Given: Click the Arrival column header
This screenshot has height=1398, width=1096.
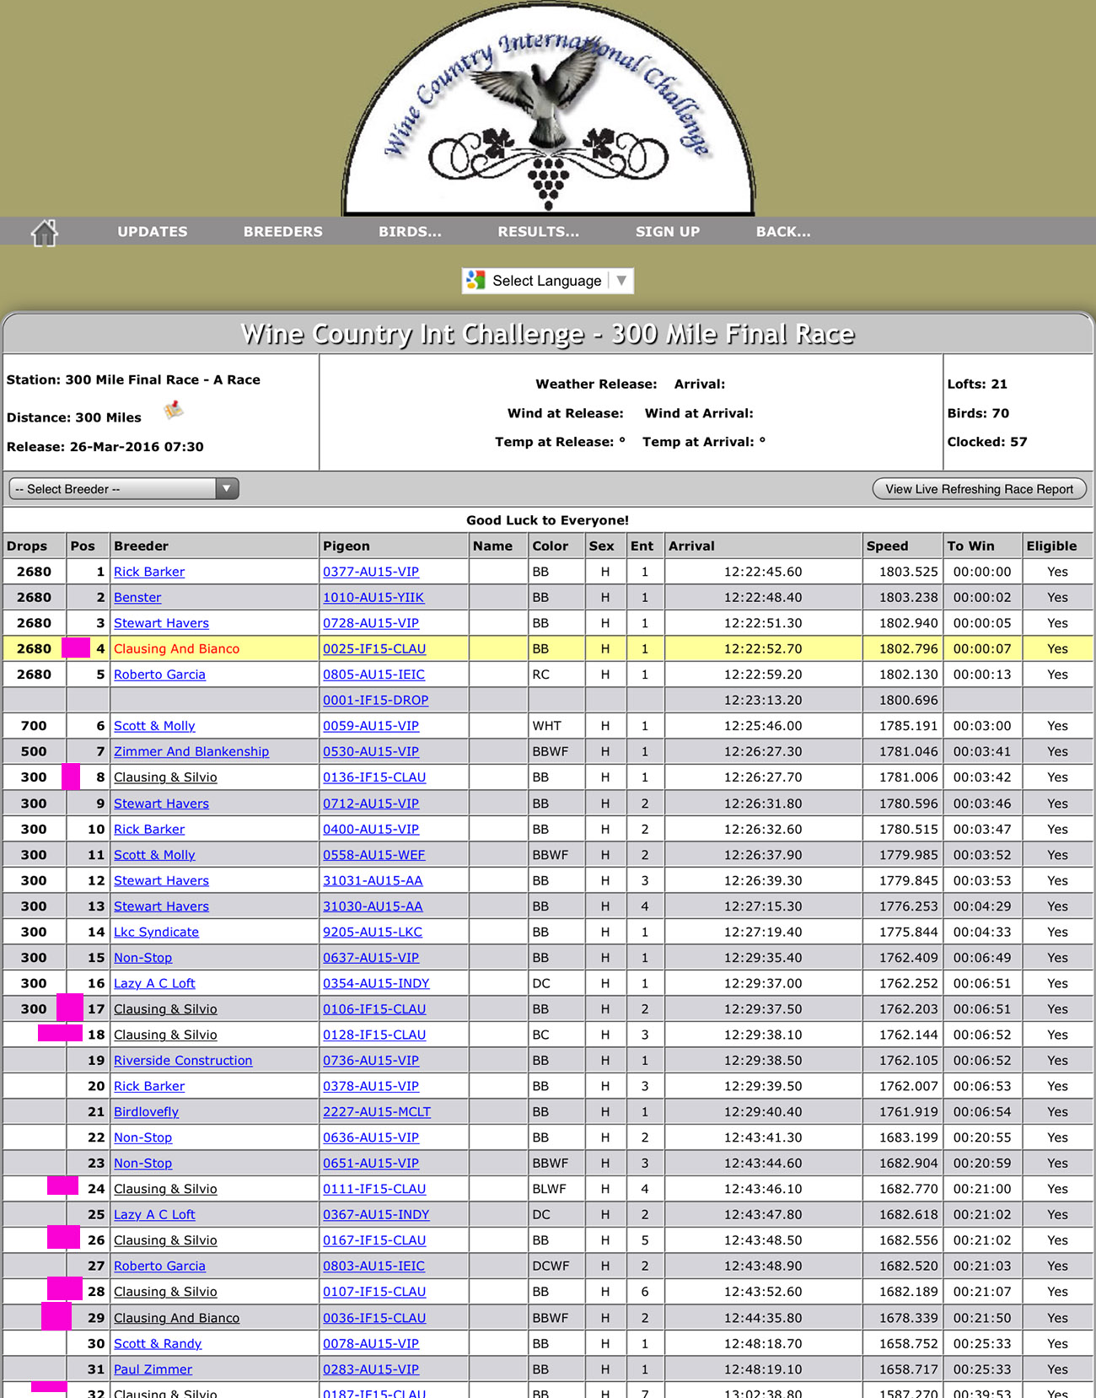Looking at the screenshot, I should [x=691, y=546].
